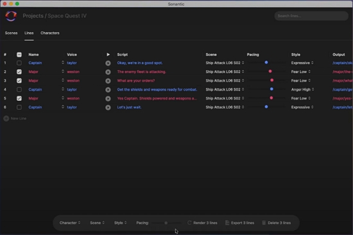
Task: Open the Ship Attack scene dropdown on line 3
Action: [225, 81]
